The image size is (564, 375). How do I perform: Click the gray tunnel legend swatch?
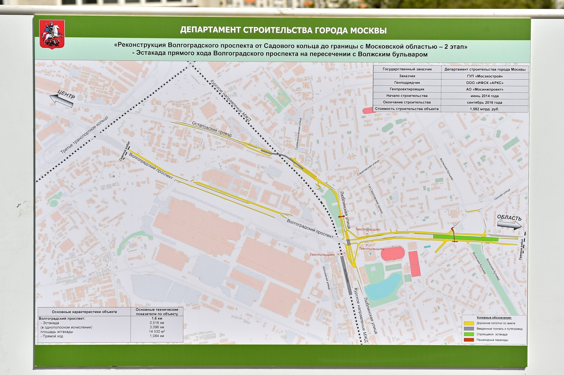(469, 329)
